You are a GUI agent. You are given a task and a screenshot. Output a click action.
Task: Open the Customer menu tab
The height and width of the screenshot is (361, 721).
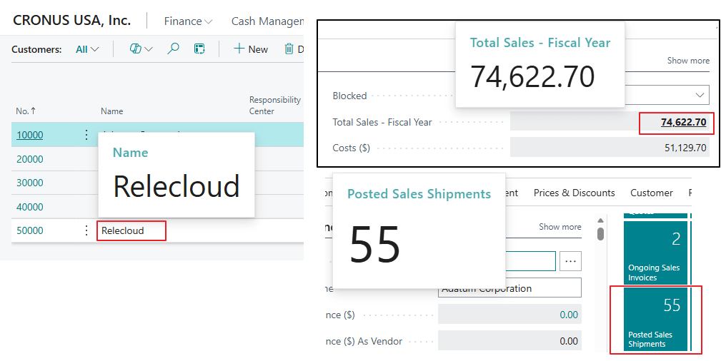point(651,193)
